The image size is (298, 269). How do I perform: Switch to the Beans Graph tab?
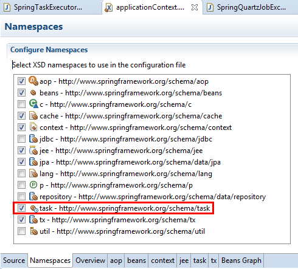[x=241, y=260]
